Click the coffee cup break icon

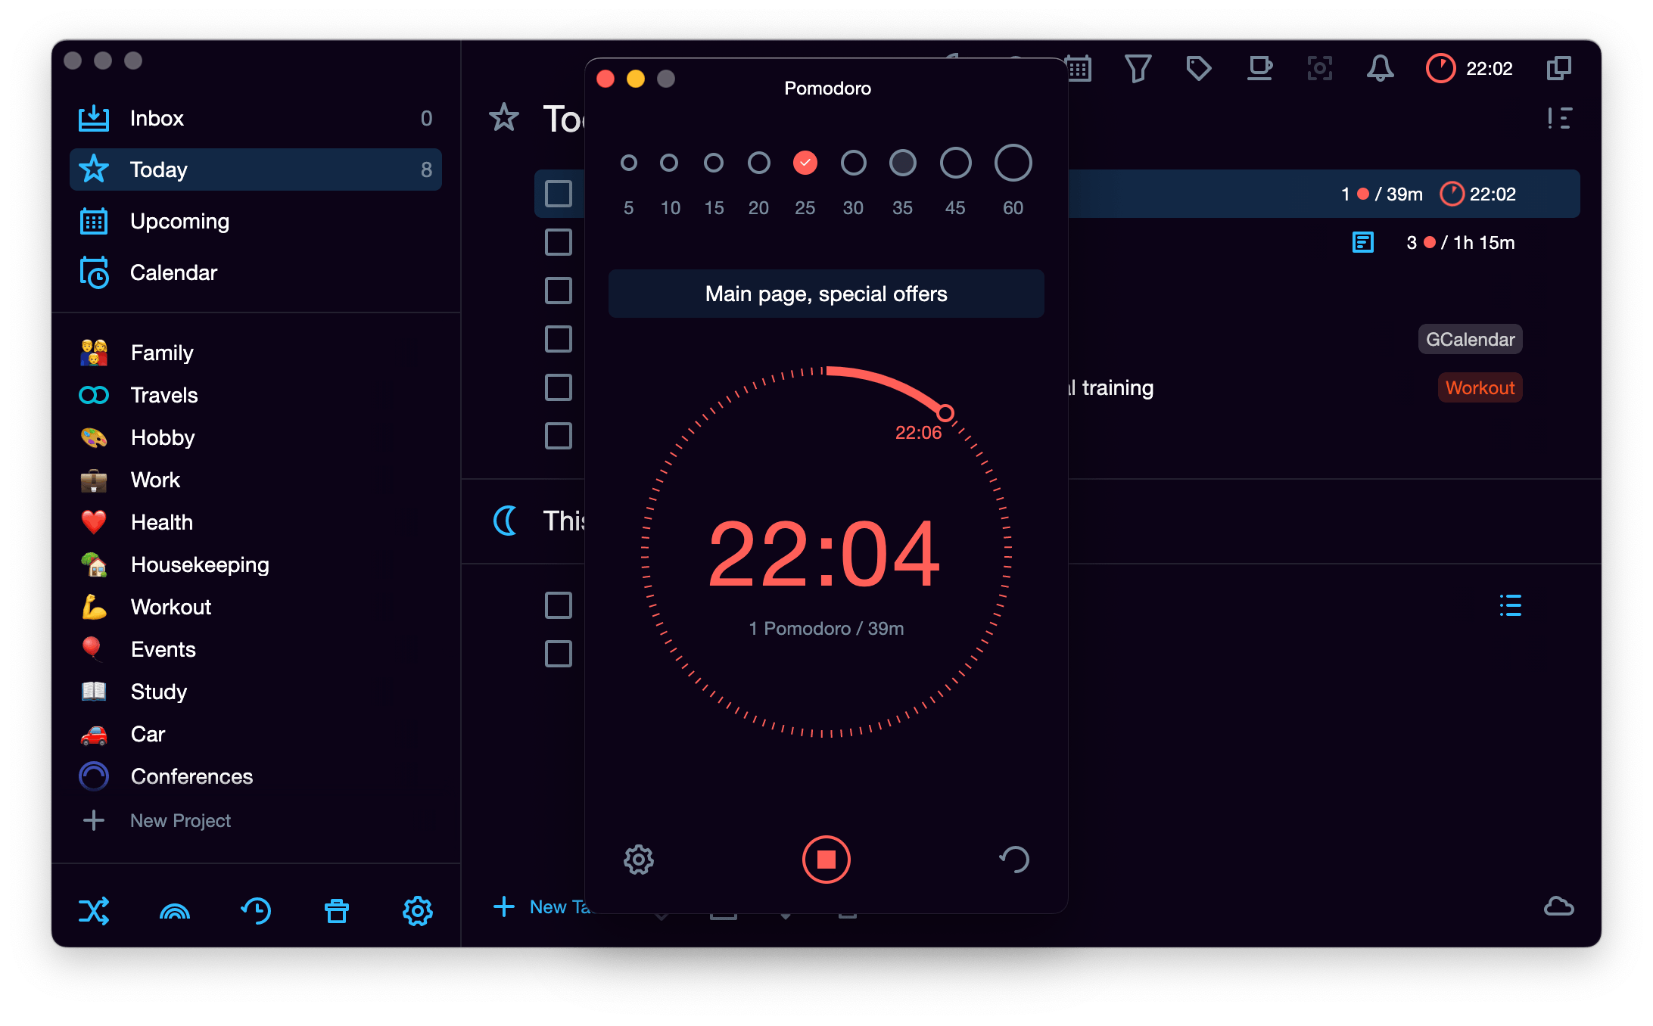[x=1259, y=69]
